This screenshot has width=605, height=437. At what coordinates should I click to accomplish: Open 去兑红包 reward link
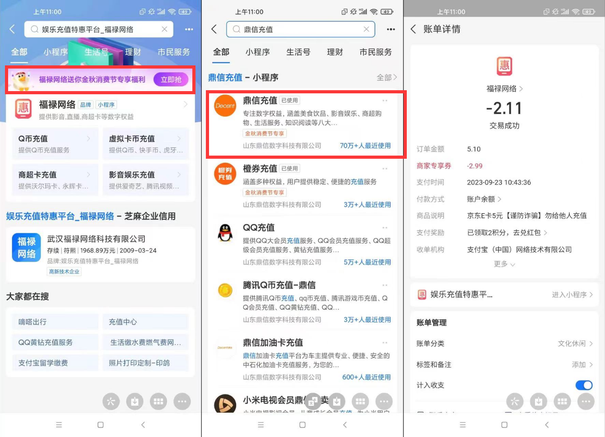pyautogui.click(x=530, y=233)
